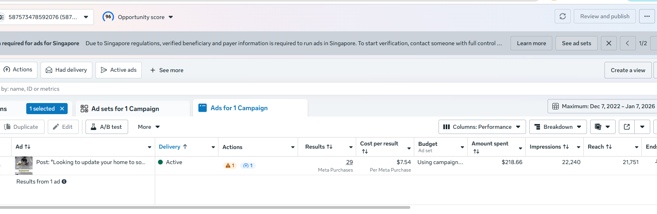Open the date range picker
This screenshot has width=657, height=214.
(603, 106)
